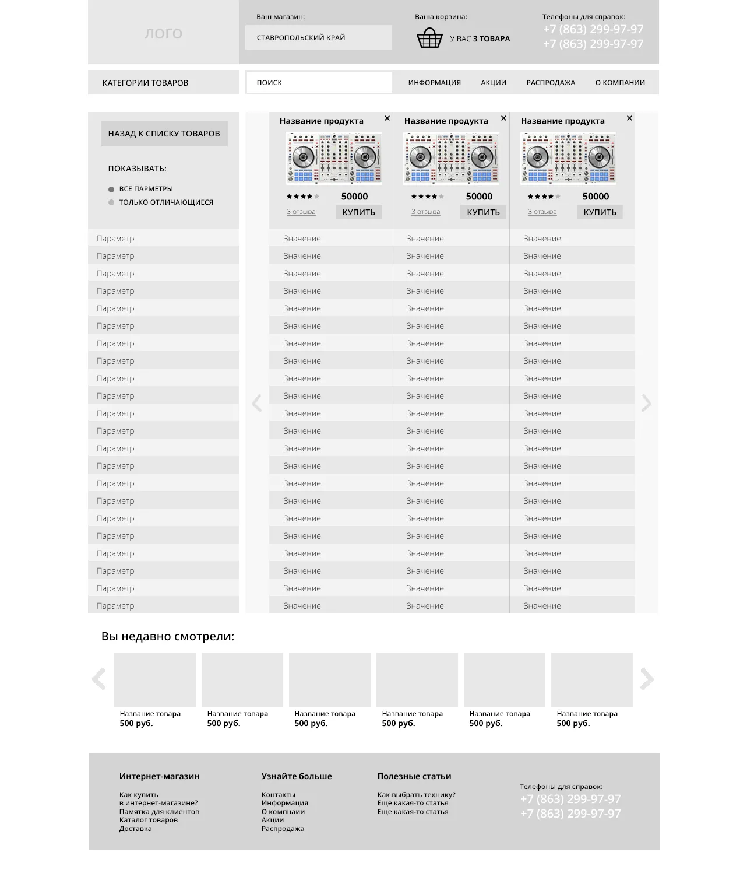Viewport: 747px width, 873px height.
Task: Buy the leftmost product with КУПИТЬ
Action: (x=358, y=212)
